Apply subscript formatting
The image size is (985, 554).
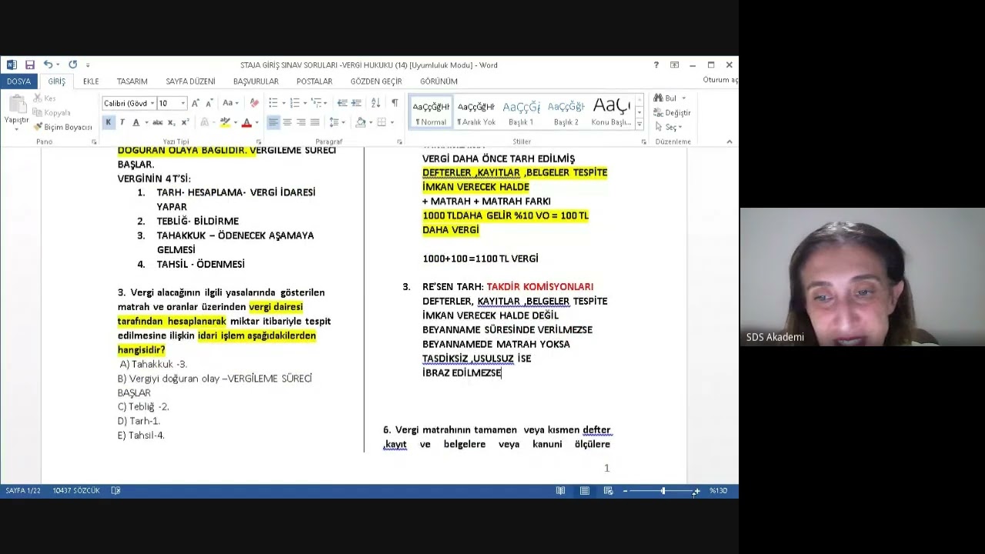(172, 122)
